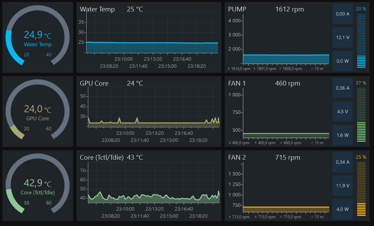Select the FAN 1 0,36 A current tile
The image size is (374, 226).
[x=343, y=88]
